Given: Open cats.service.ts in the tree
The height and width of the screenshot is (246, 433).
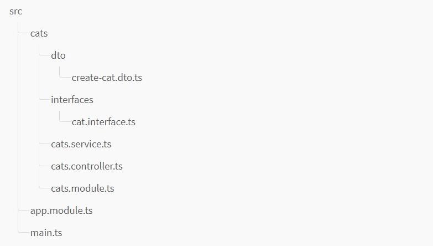Looking at the screenshot, I should click(81, 144).
